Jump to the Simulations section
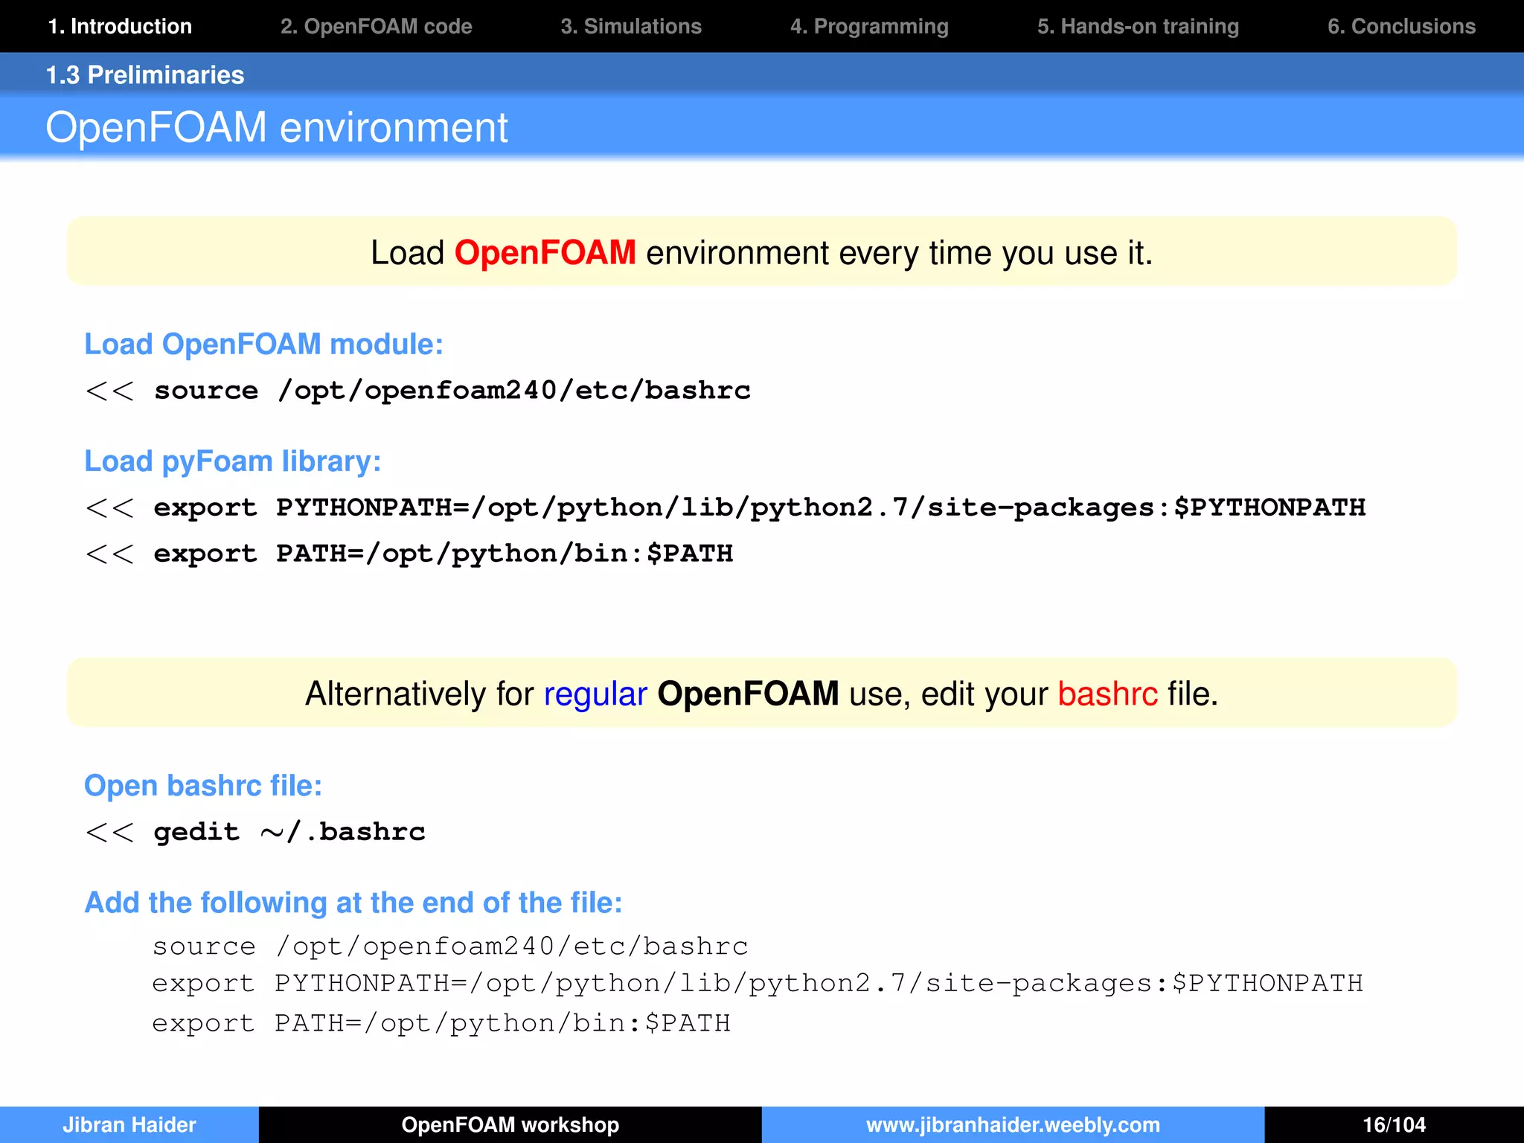The width and height of the screenshot is (1524, 1143). 631,26
